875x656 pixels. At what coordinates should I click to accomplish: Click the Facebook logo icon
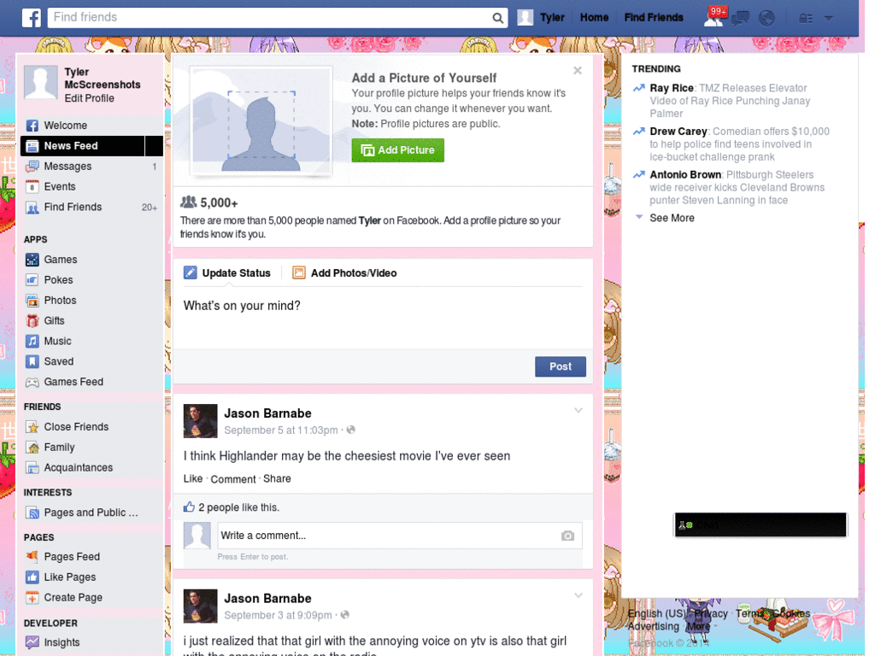[x=32, y=18]
